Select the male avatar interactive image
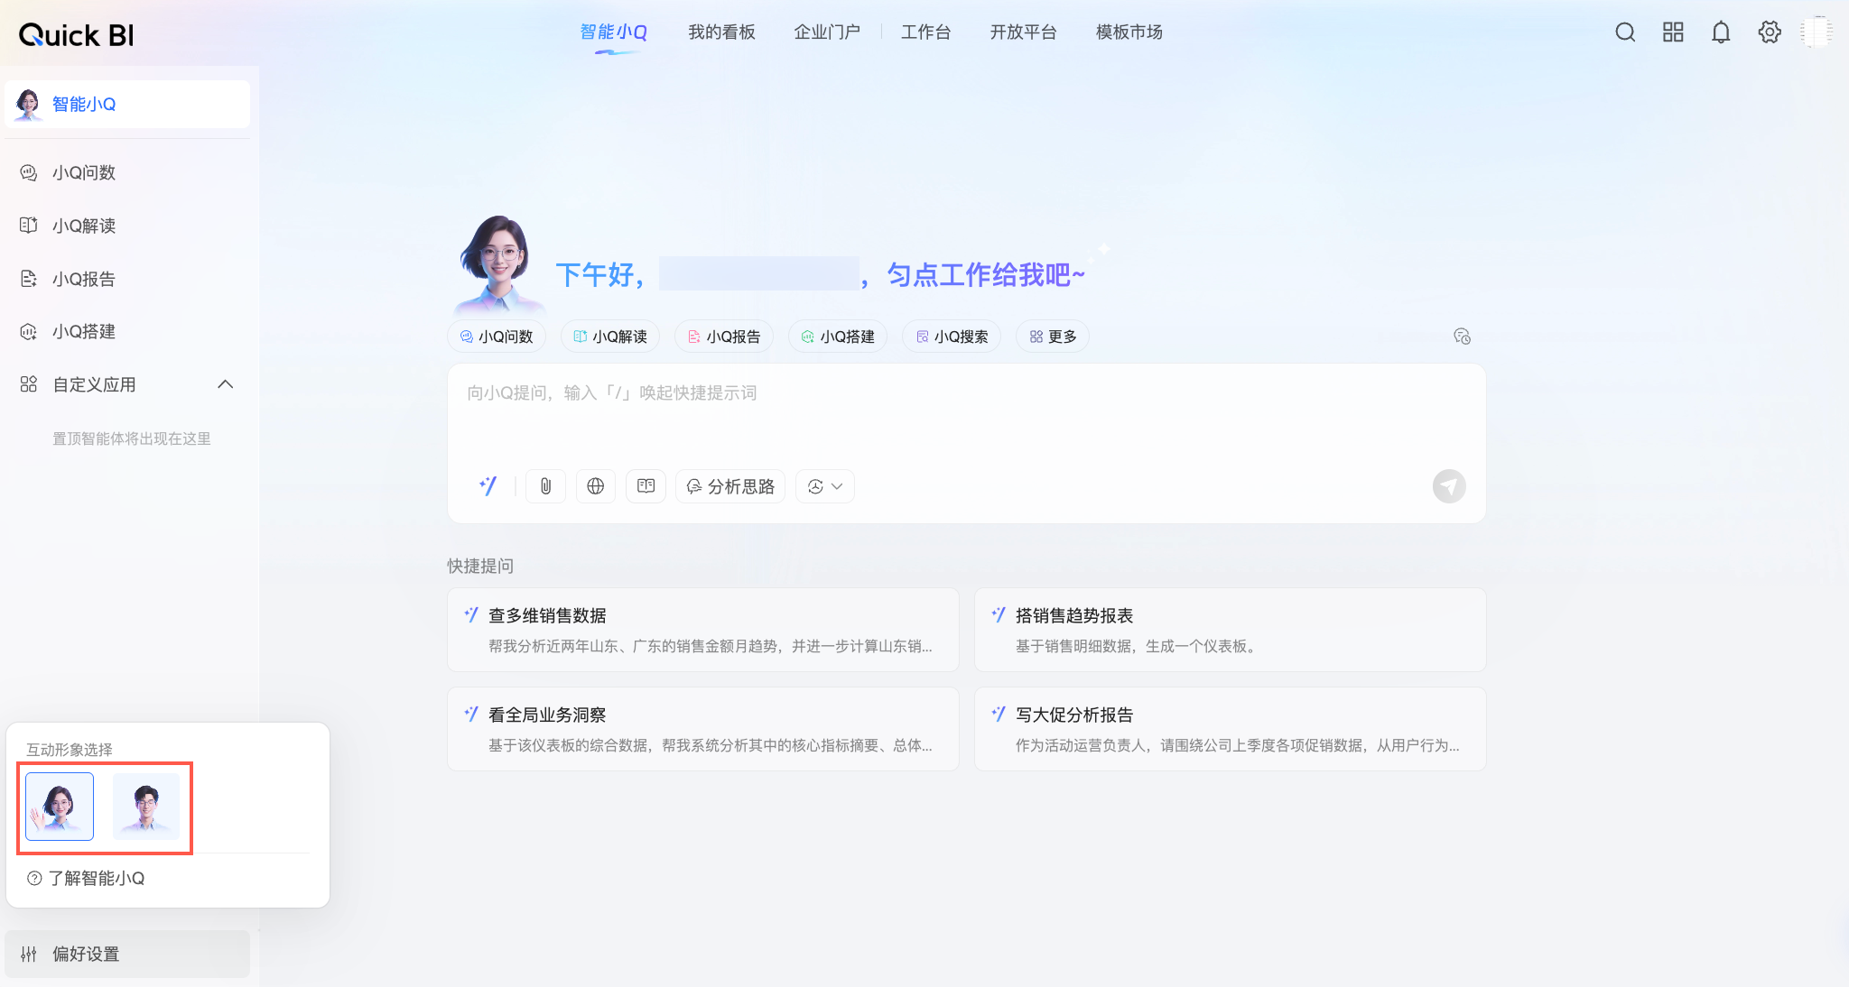This screenshot has height=987, width=1849. click(x=146, y=807)
